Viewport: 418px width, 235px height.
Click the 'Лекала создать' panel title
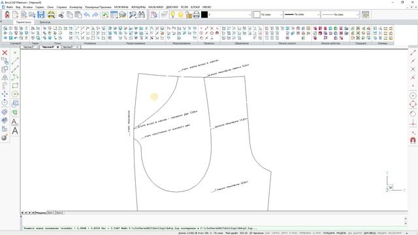pos(287,43)
